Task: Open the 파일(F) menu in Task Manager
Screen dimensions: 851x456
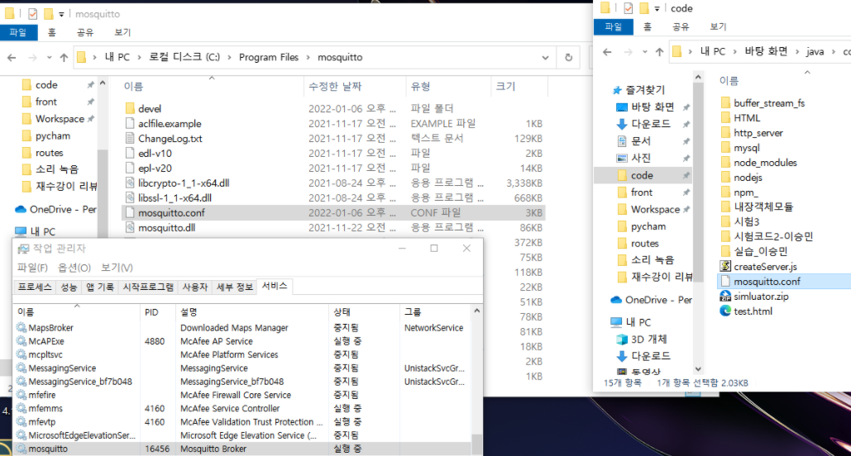Action: click(32, 268)
